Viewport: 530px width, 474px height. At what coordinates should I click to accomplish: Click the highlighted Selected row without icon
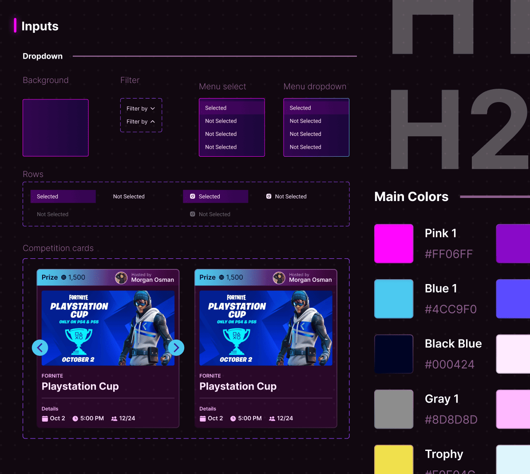coord(63,196)
